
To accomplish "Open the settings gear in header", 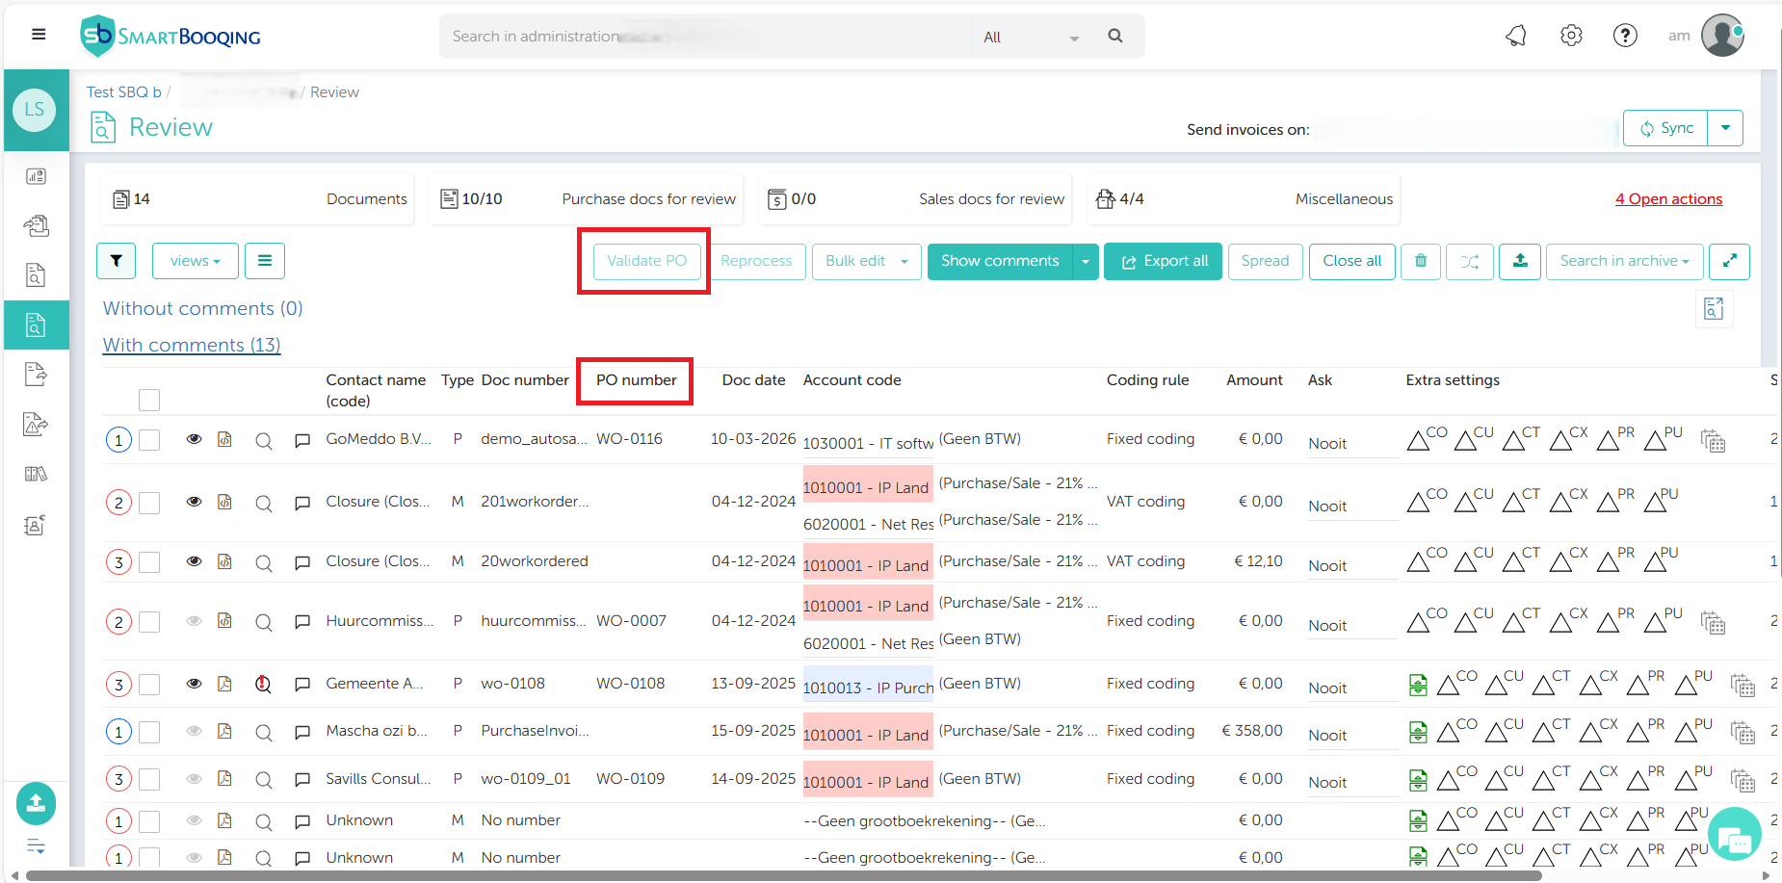I will 1571,37.
